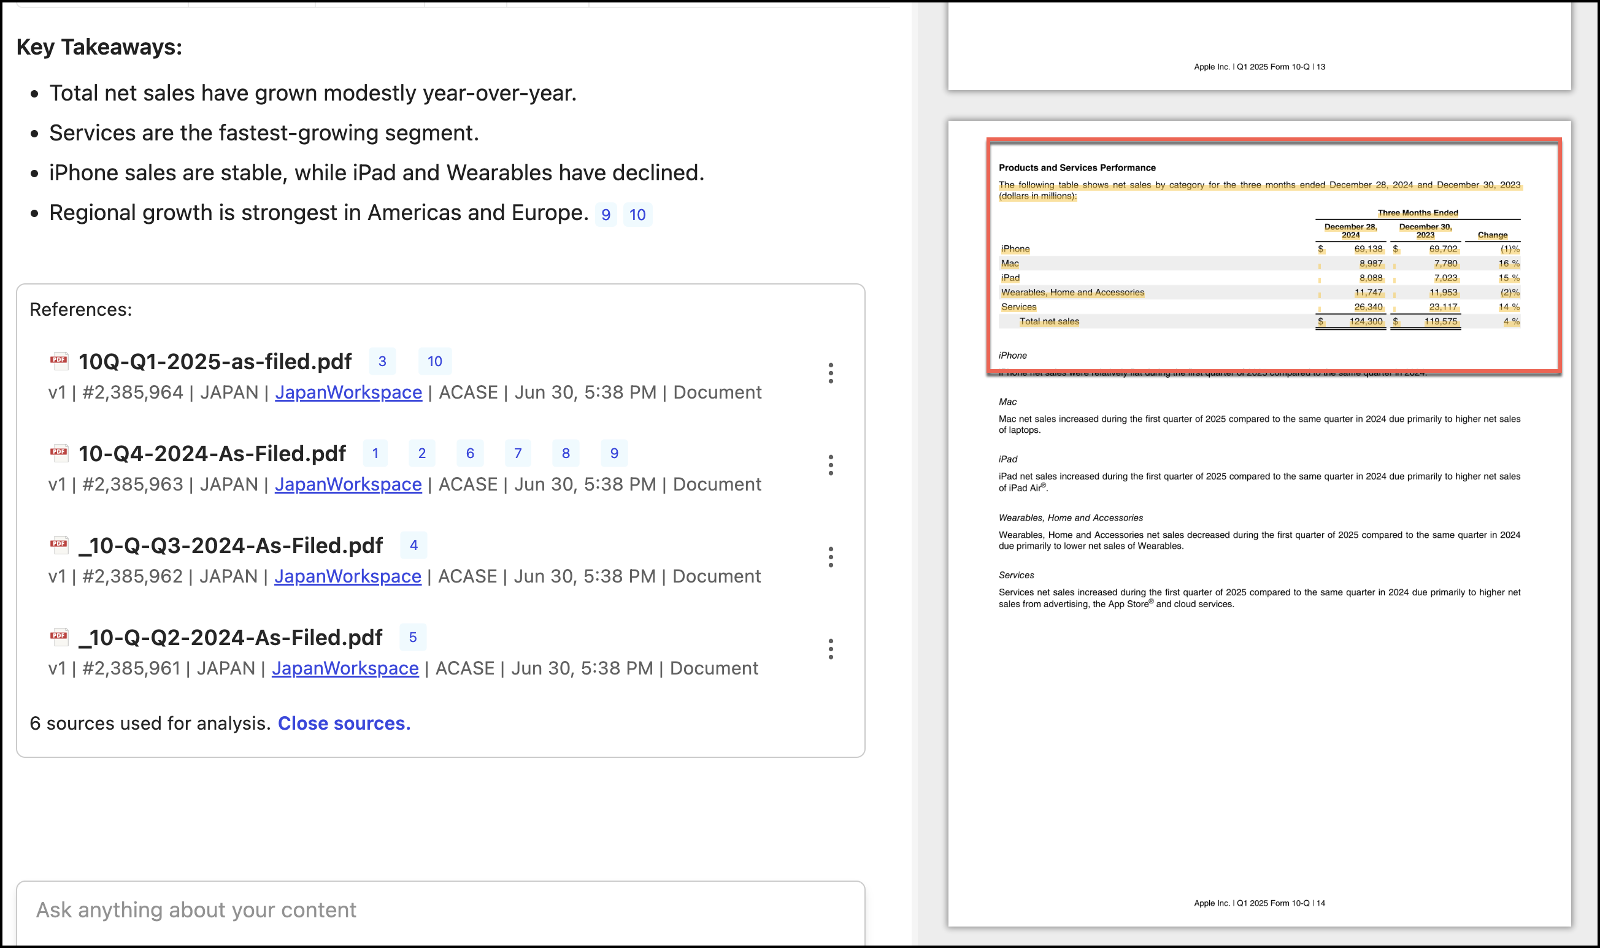
Task: Click Close sources link
Action: tap(344, 723)
